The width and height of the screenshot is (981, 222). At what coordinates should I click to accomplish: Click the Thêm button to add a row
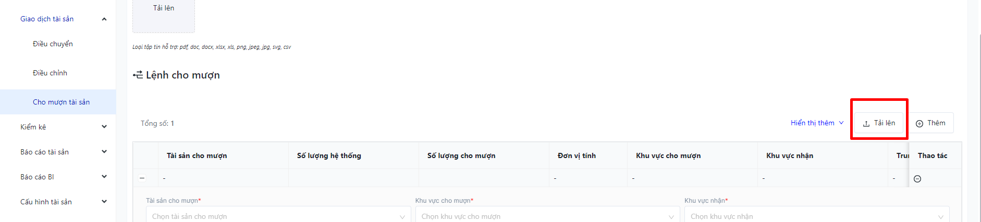tap(931, 123)
